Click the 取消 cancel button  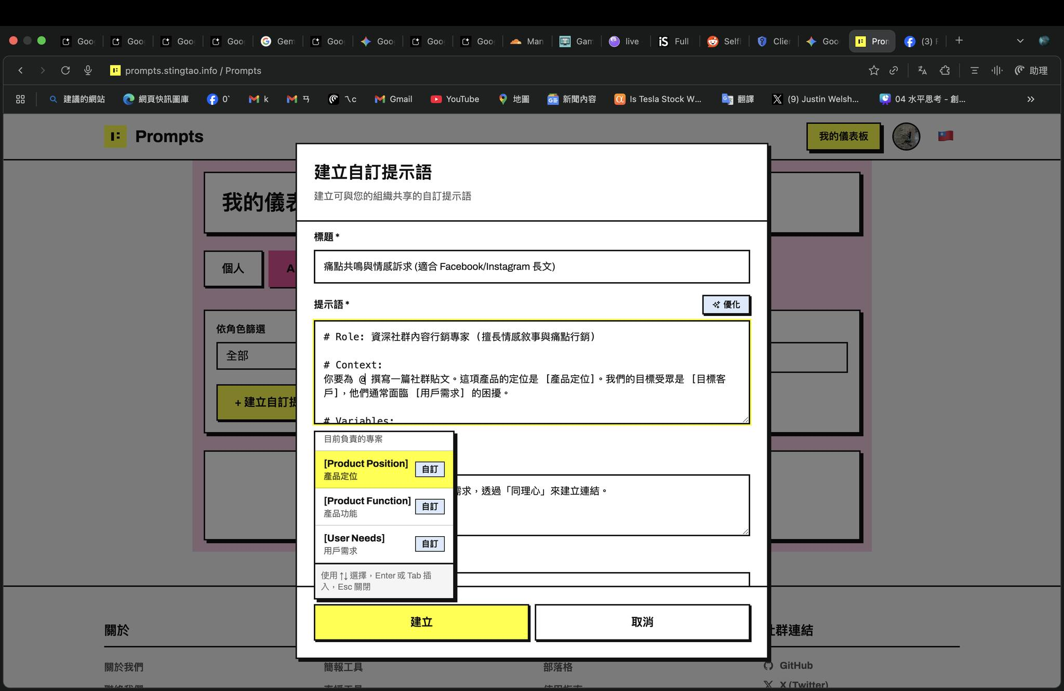(x=642, y=622)
